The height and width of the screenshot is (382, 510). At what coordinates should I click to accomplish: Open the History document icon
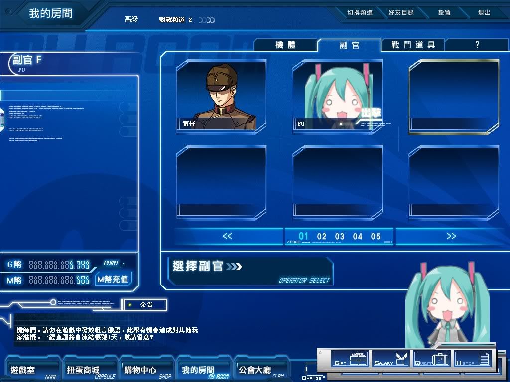473,359
